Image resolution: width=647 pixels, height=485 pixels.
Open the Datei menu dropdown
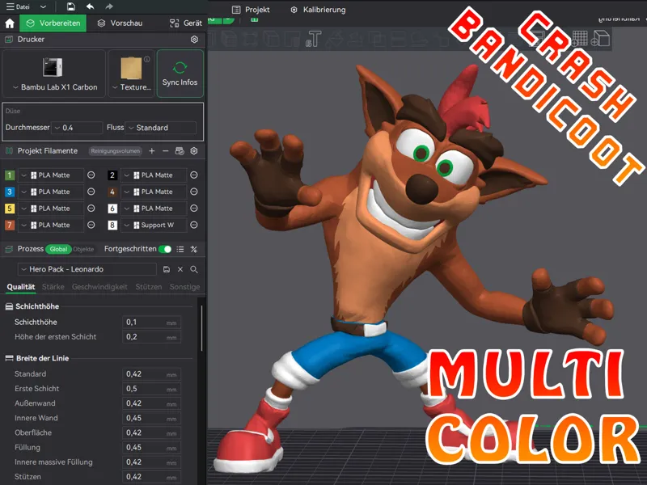click(x=26, y=6)
